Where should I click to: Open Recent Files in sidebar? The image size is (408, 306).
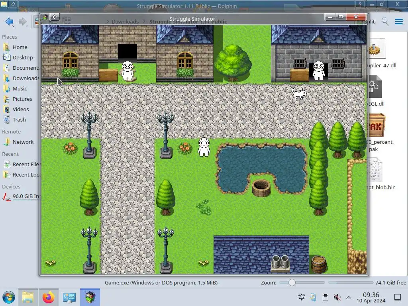click(22, 165)
